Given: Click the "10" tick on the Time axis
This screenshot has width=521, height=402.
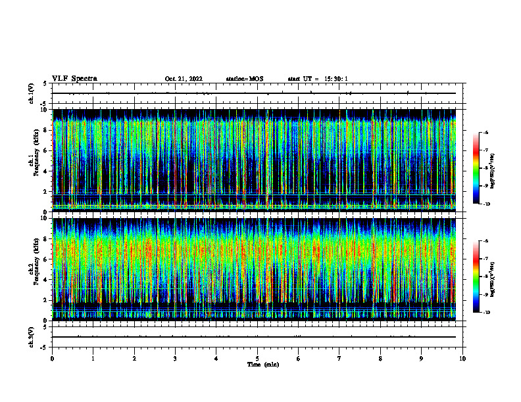Looking at the screenshot, I should 462,359.
